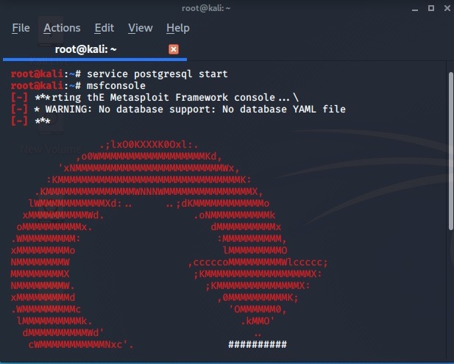This screenshot has height=364, width=454.
Task: Click the 'Metasploit Framework console' line
Action: pos(155,98)
